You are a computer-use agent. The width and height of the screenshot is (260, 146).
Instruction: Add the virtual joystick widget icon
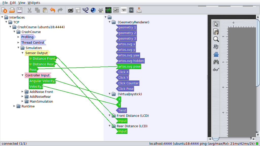[x=139, y=10]
